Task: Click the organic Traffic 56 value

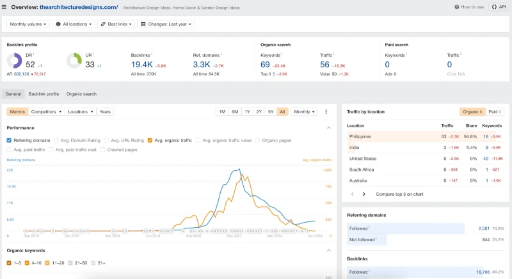Action: [324, 65]
